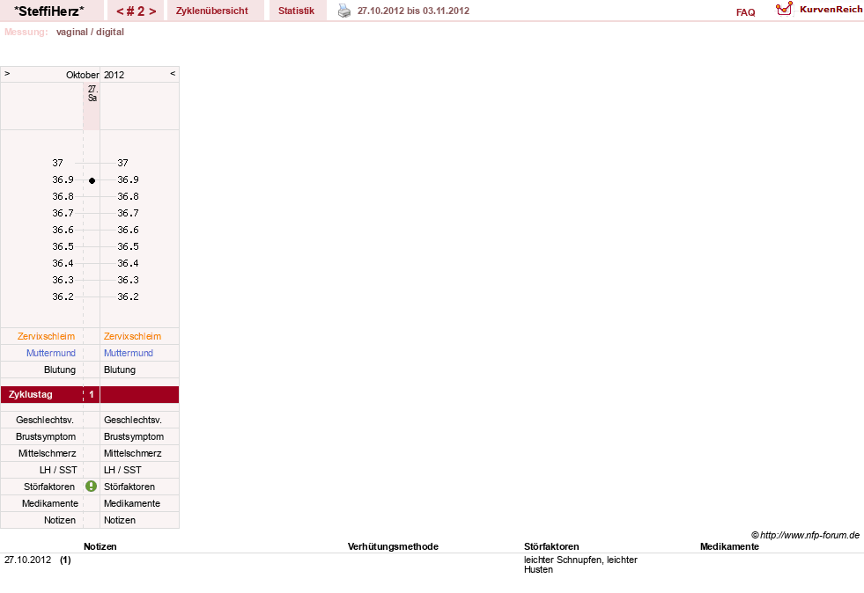Click the 'leichter Schnupfen, leichter Husten' text
Viewport: 864px width, 593px height.
pos(580,564)
